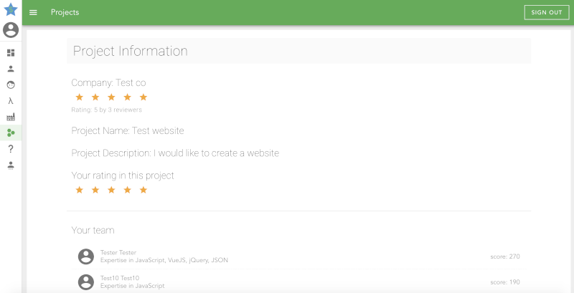This screenshot has width=574, height=293.
Task: Open the dashboard grid icon in sidebar
Action: (11, 53)
